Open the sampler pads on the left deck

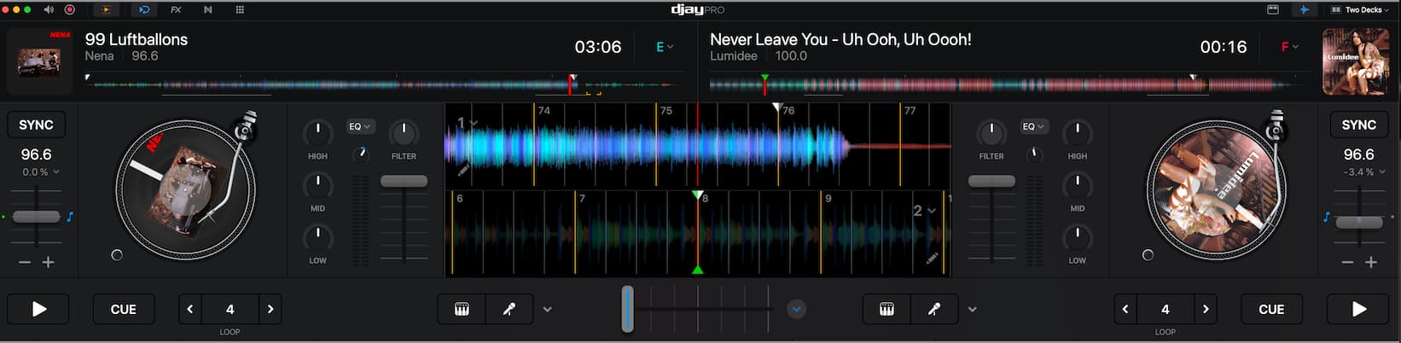[462, 309]
